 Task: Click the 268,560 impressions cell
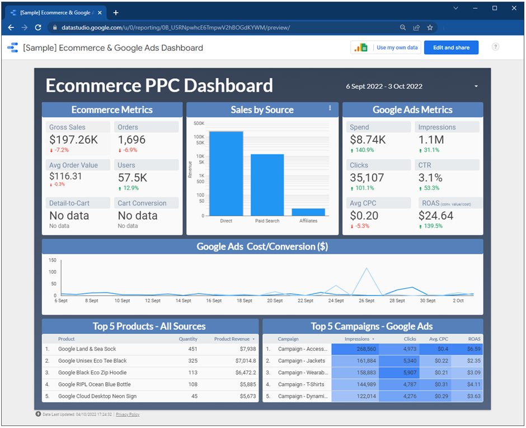[x=355, y=349]
